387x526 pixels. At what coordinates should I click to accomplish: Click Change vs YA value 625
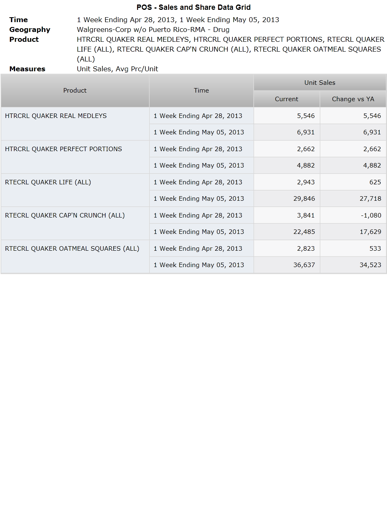coord(353,182)
